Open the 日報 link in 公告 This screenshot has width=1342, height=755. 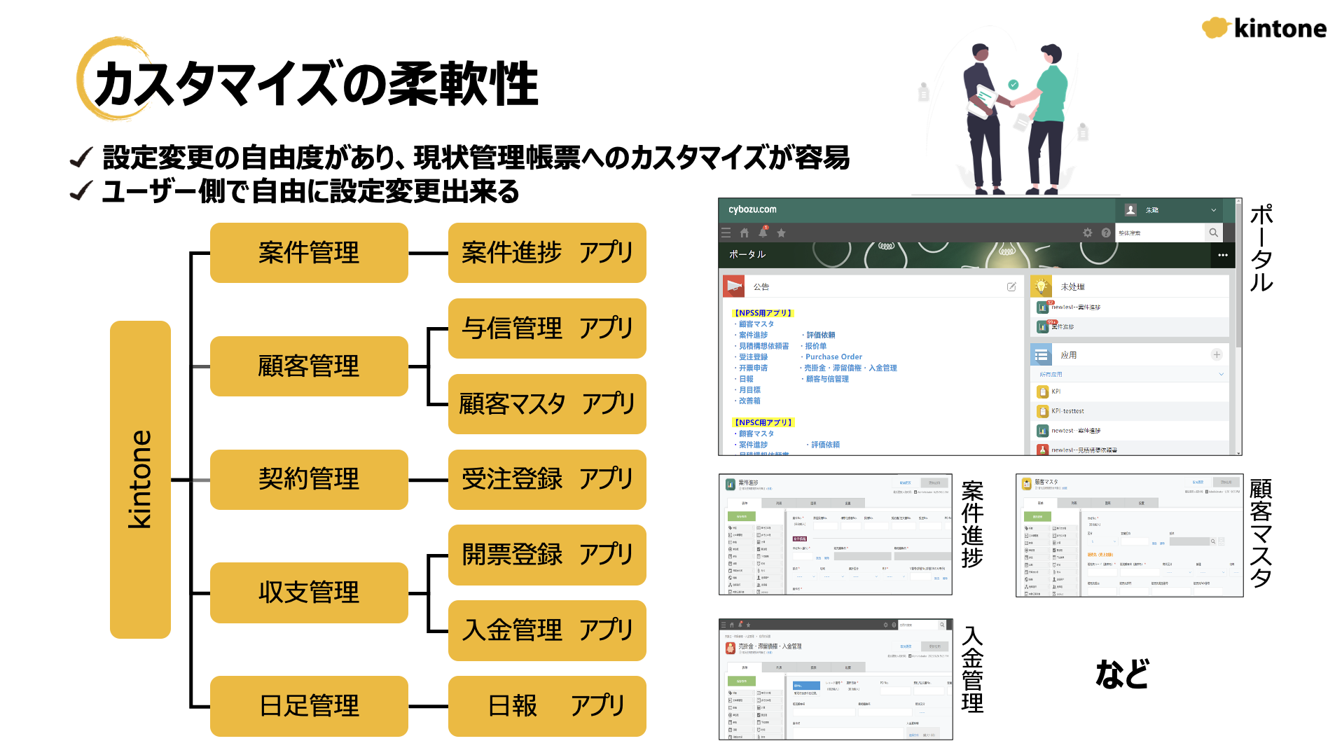[746, 379]
